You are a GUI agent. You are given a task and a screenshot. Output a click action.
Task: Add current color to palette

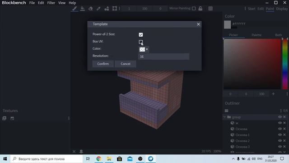point(273,94)
